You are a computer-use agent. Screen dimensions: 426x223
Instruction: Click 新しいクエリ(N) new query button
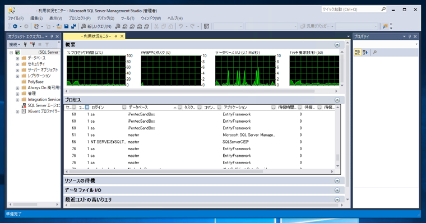point(96,26)
